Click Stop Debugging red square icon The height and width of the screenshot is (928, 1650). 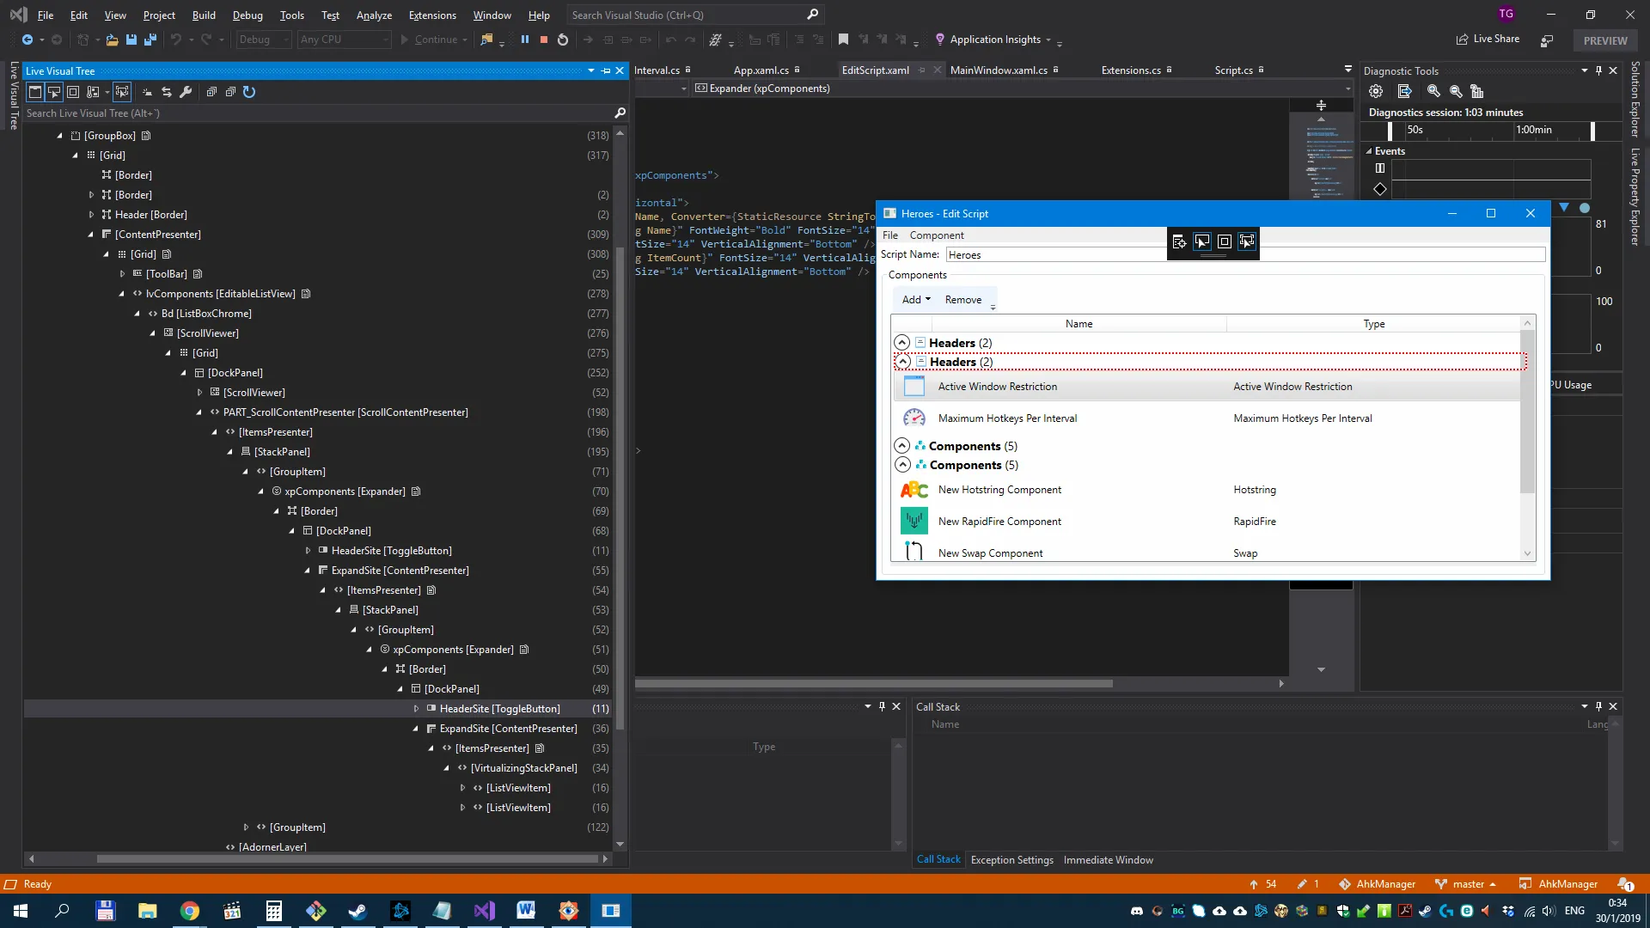544,40
